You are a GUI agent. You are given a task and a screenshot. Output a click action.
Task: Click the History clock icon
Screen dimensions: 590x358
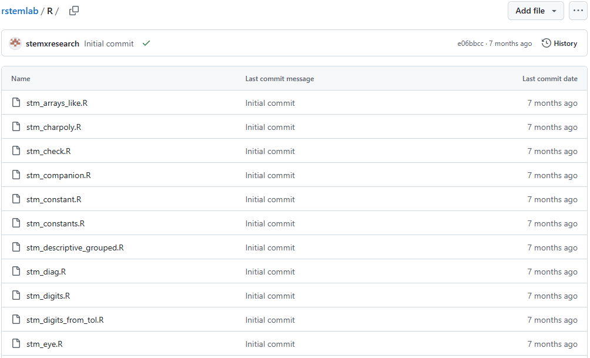tap(547, 44)
